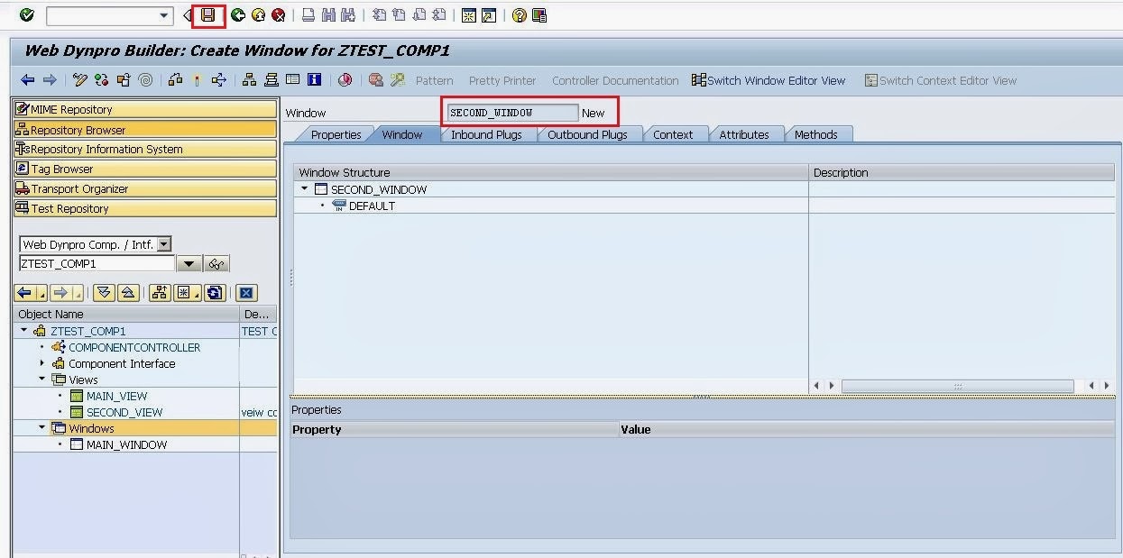Open the Repository Browser button
The image size is (1123, 558).
pyautogui.click(x=145, y=129)
